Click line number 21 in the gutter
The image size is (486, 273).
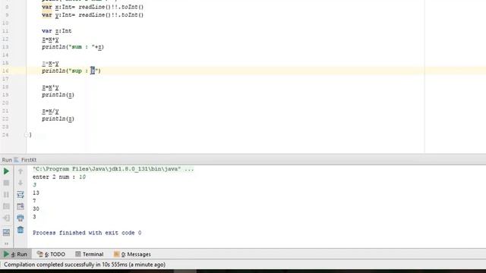click(x=5, y=111)
